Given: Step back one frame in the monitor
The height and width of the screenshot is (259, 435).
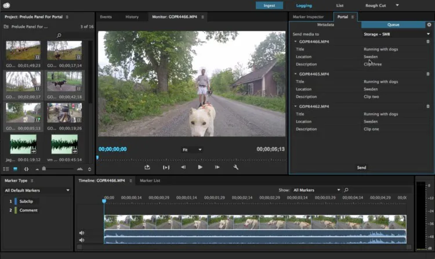Looking at the screenshot, I should [183, 167].
